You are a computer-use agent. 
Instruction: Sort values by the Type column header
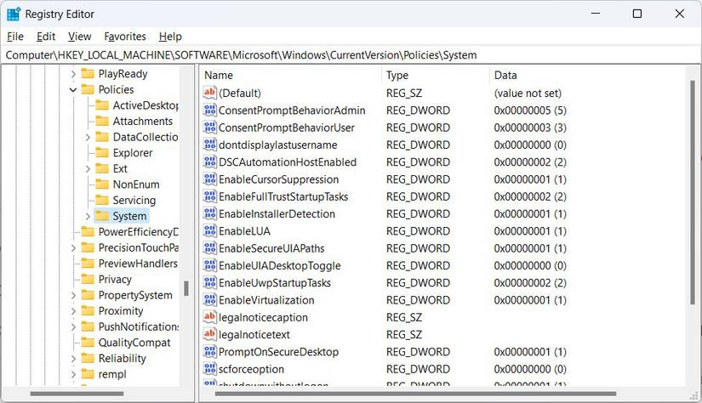tap(436, 75)
